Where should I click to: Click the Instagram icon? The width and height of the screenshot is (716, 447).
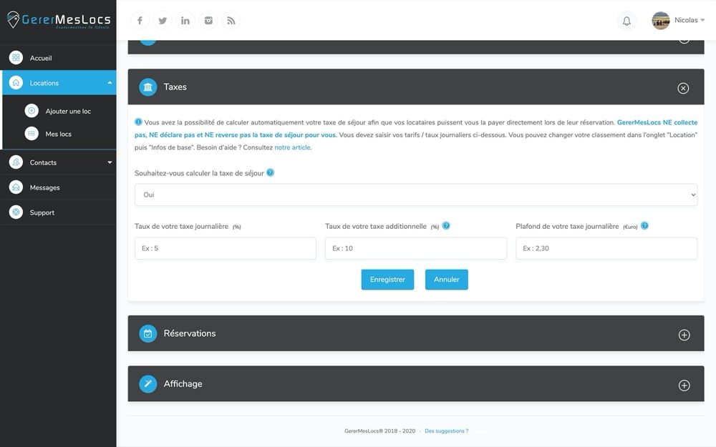(208, 20)
